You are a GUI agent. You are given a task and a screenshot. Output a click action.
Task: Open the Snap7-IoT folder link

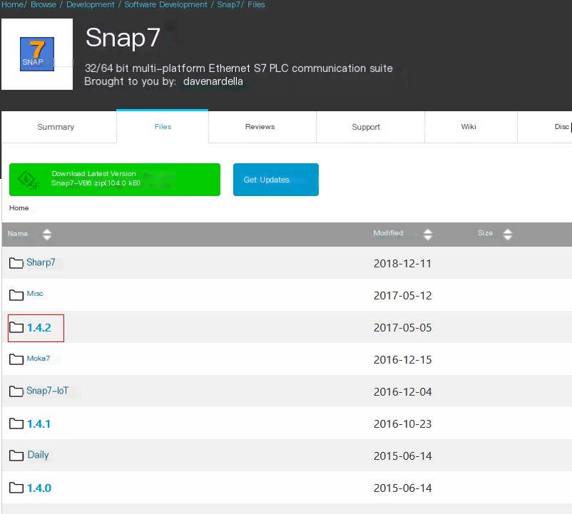point(47,391)
